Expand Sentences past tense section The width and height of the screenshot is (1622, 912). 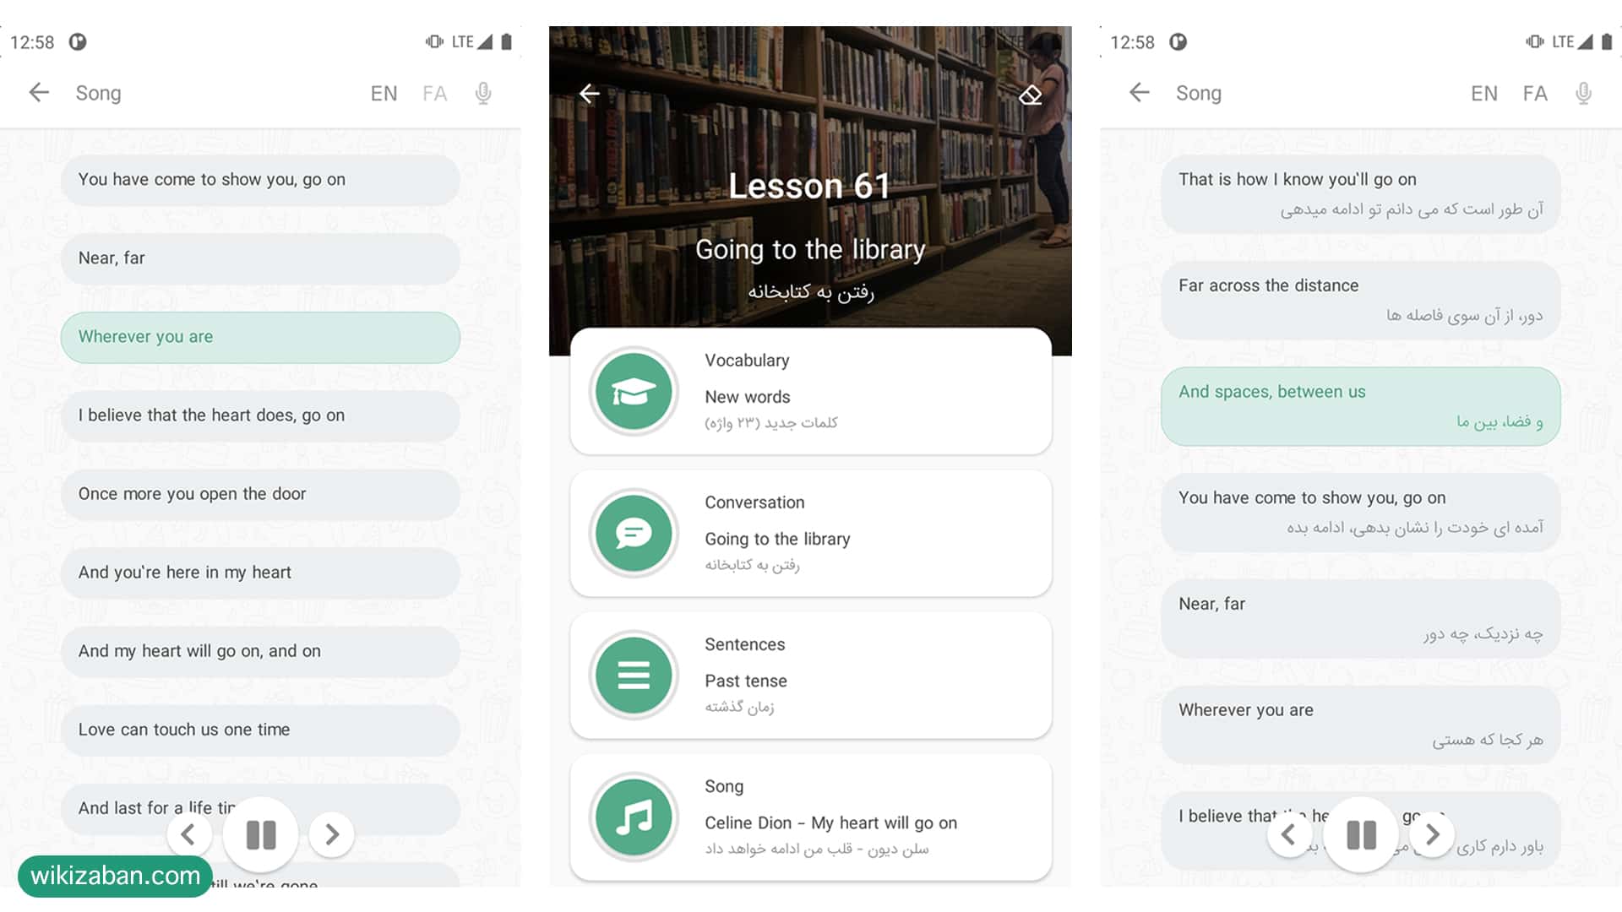click(810, 674)
